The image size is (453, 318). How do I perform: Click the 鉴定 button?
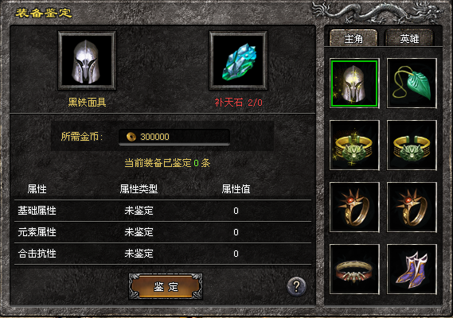166,286
